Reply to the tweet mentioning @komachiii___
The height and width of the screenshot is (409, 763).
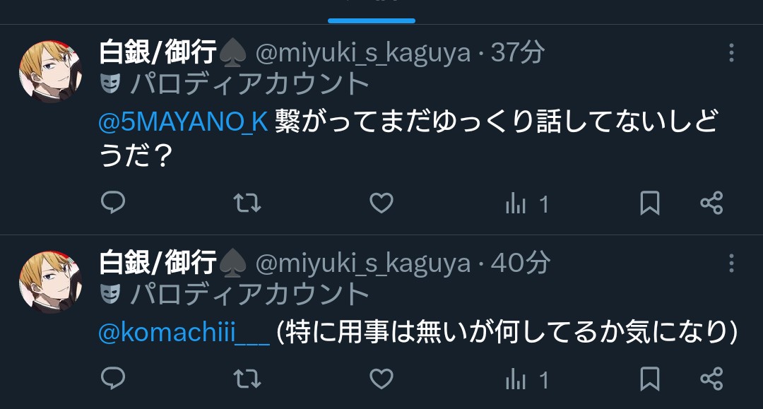coord(113,379)
